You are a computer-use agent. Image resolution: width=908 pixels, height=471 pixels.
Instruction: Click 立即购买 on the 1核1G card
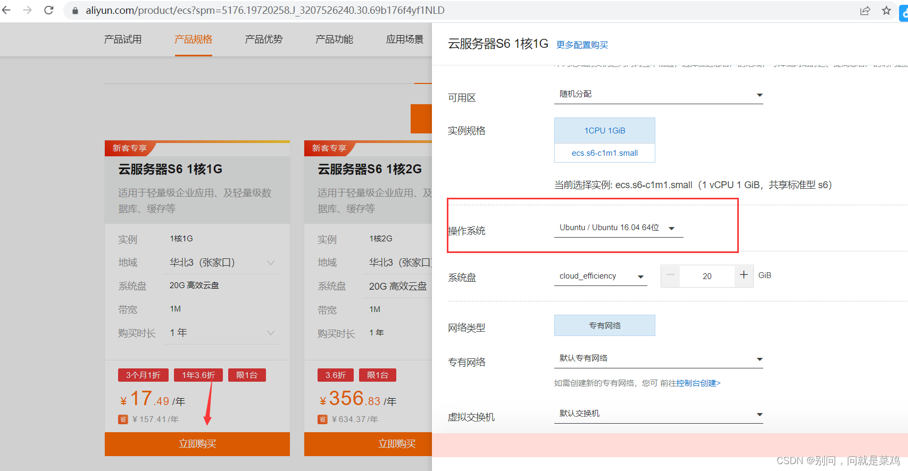click(x=197, y=444)
